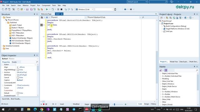Screen dimensions: 200x112
Task: Select PopupMenu1: TPopupMenu in Structure tree
Action: (x=22, y=30)
